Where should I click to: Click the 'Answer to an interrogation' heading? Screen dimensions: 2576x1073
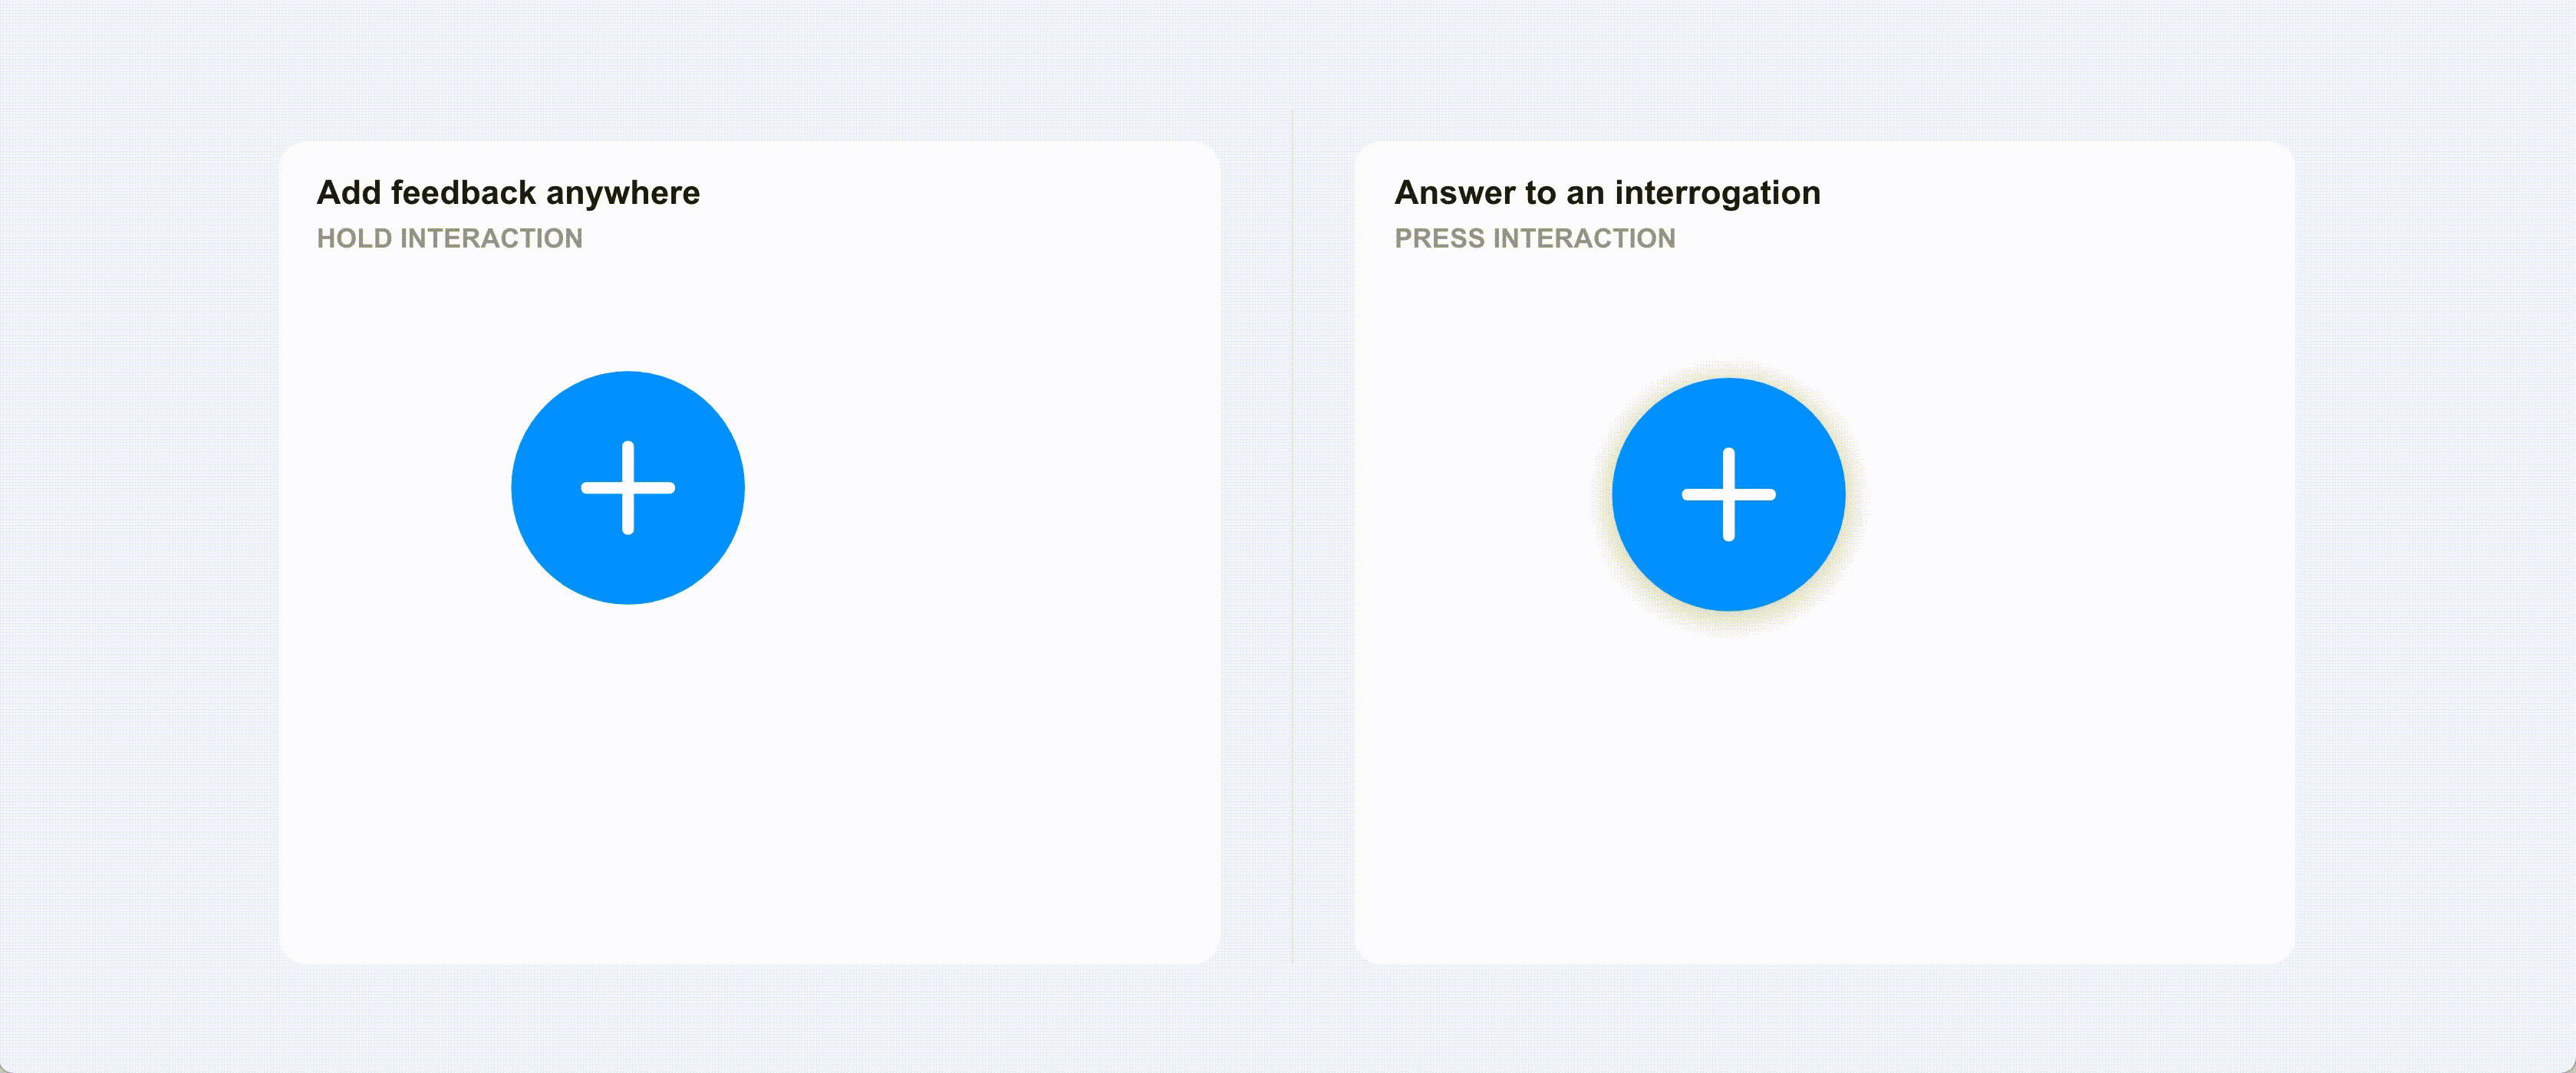click(x=1607, y=193)
